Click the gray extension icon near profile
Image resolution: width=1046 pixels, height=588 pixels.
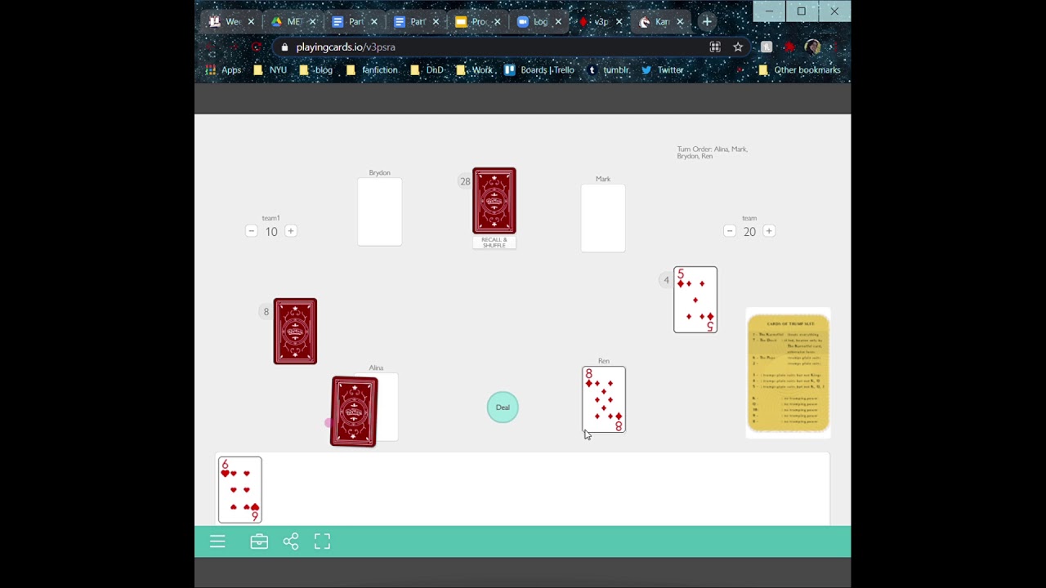(767, 47)
